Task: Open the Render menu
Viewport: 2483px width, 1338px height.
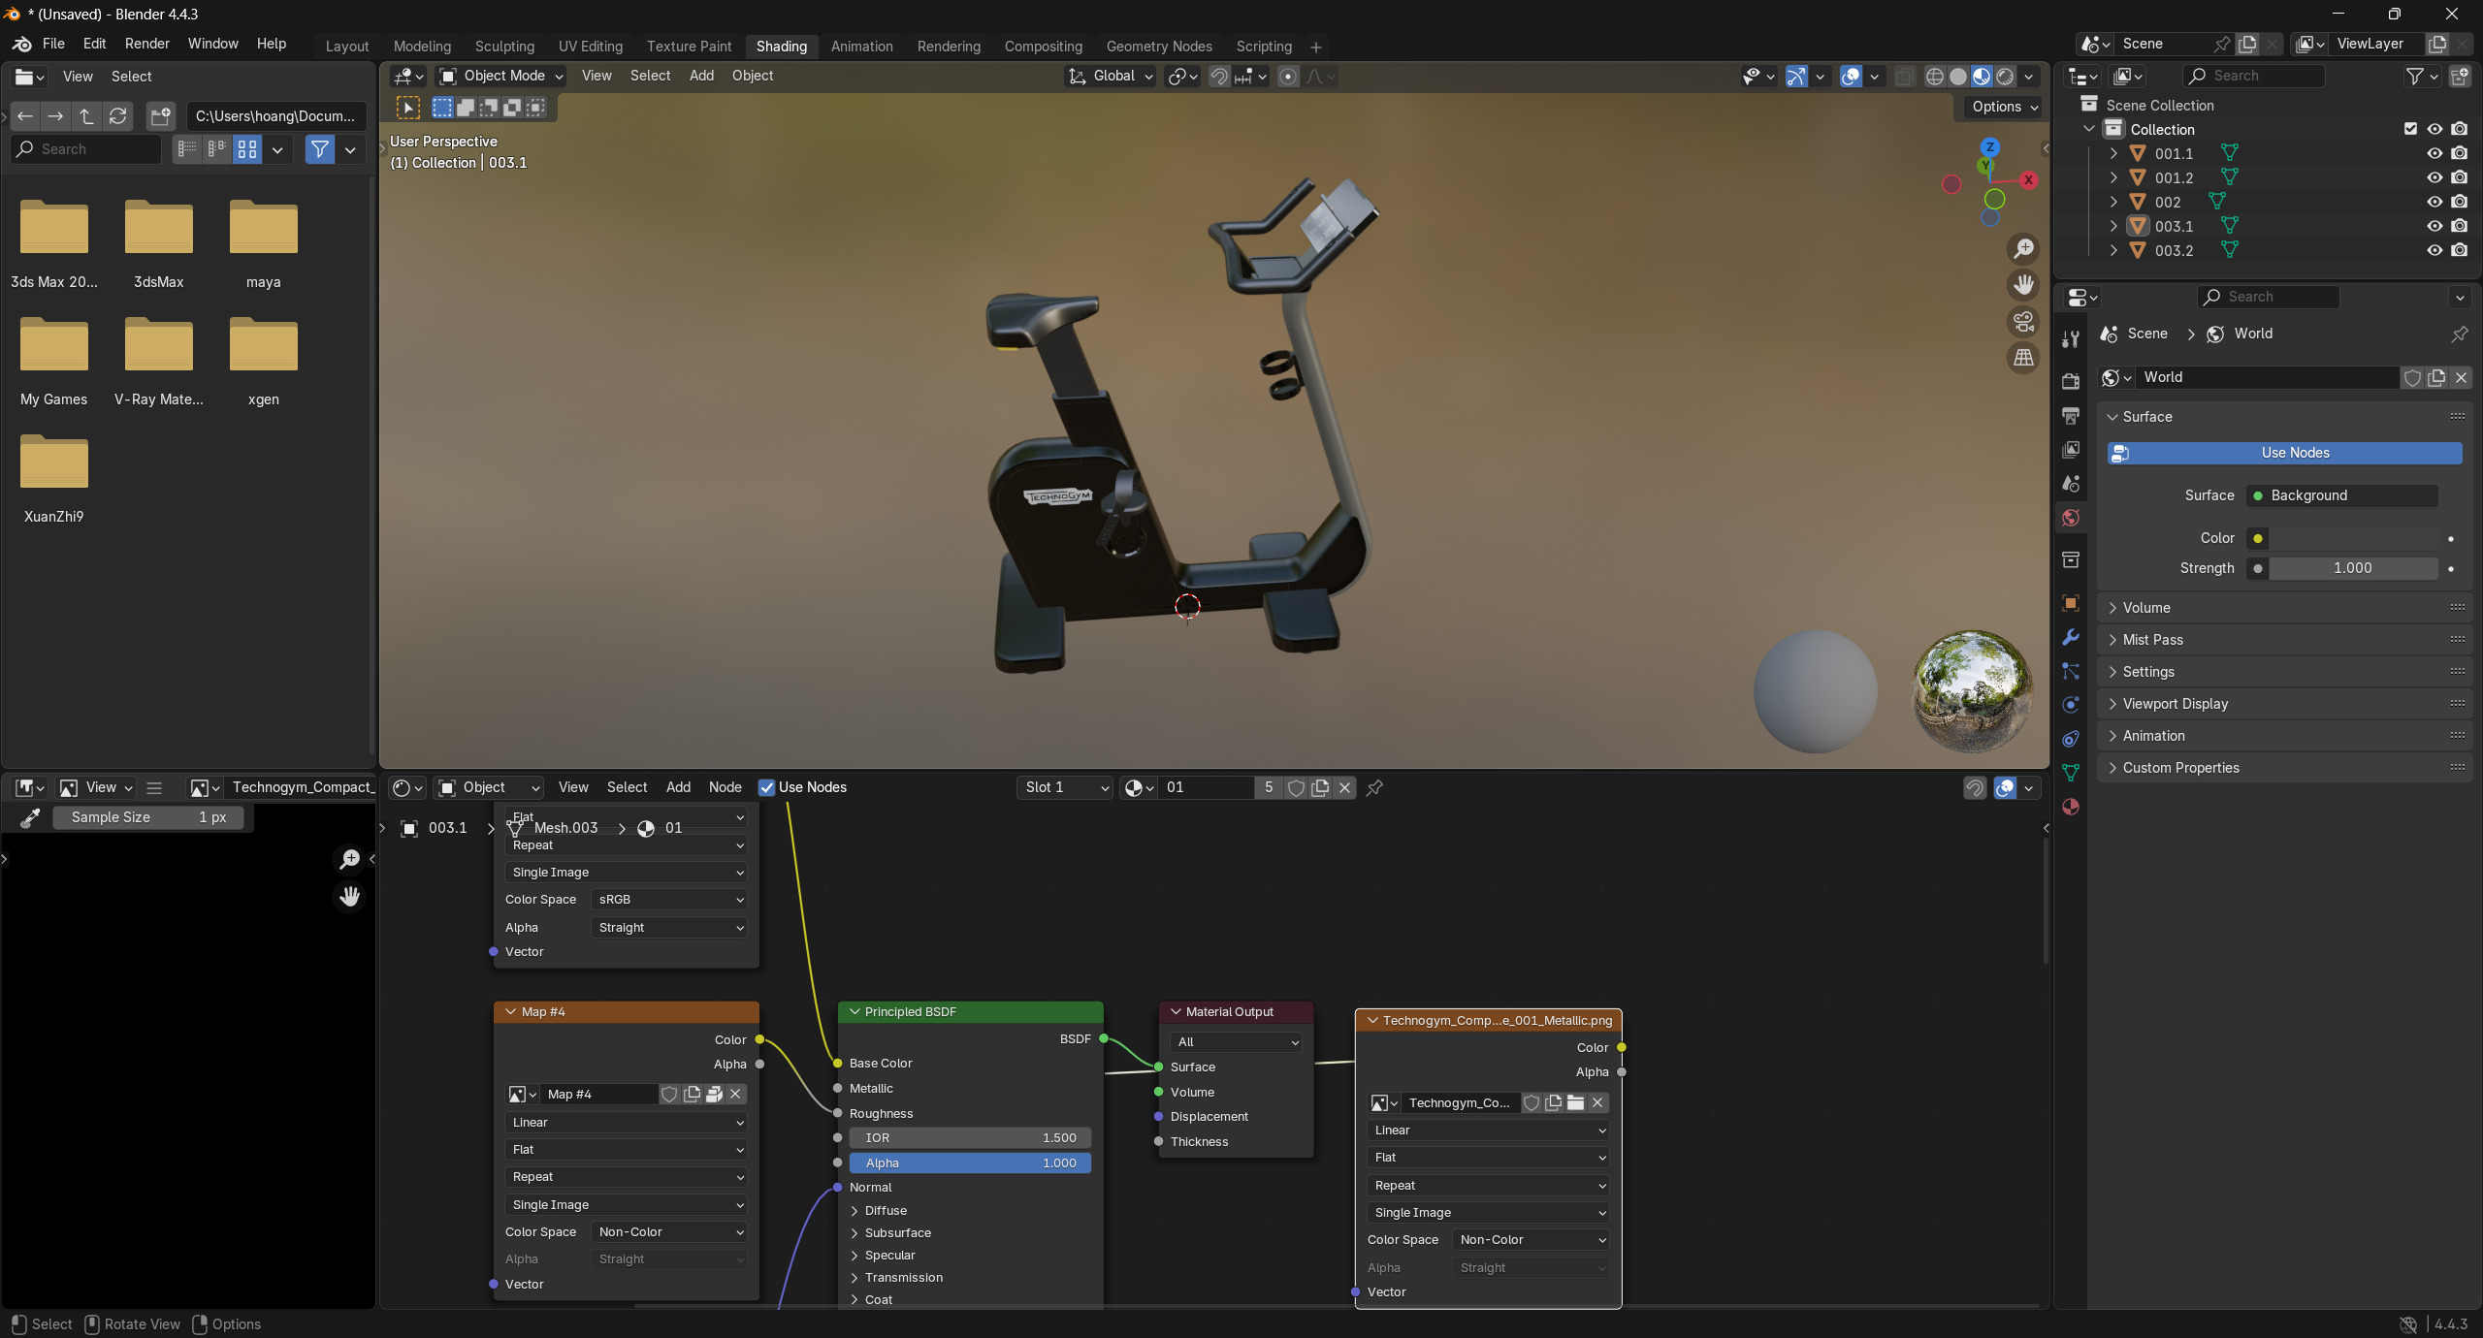Action: (146, 44)
